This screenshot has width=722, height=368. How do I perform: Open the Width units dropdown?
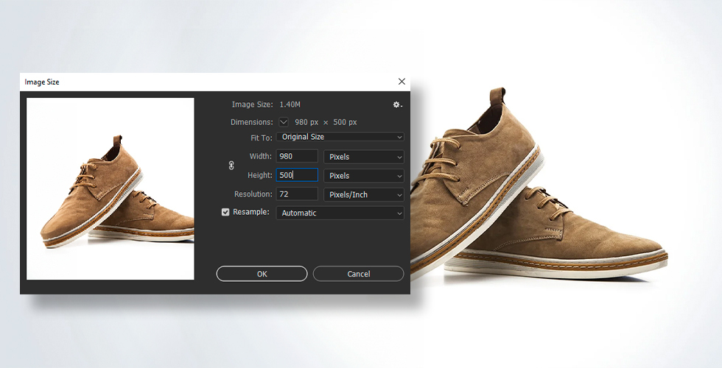[364, 157]
